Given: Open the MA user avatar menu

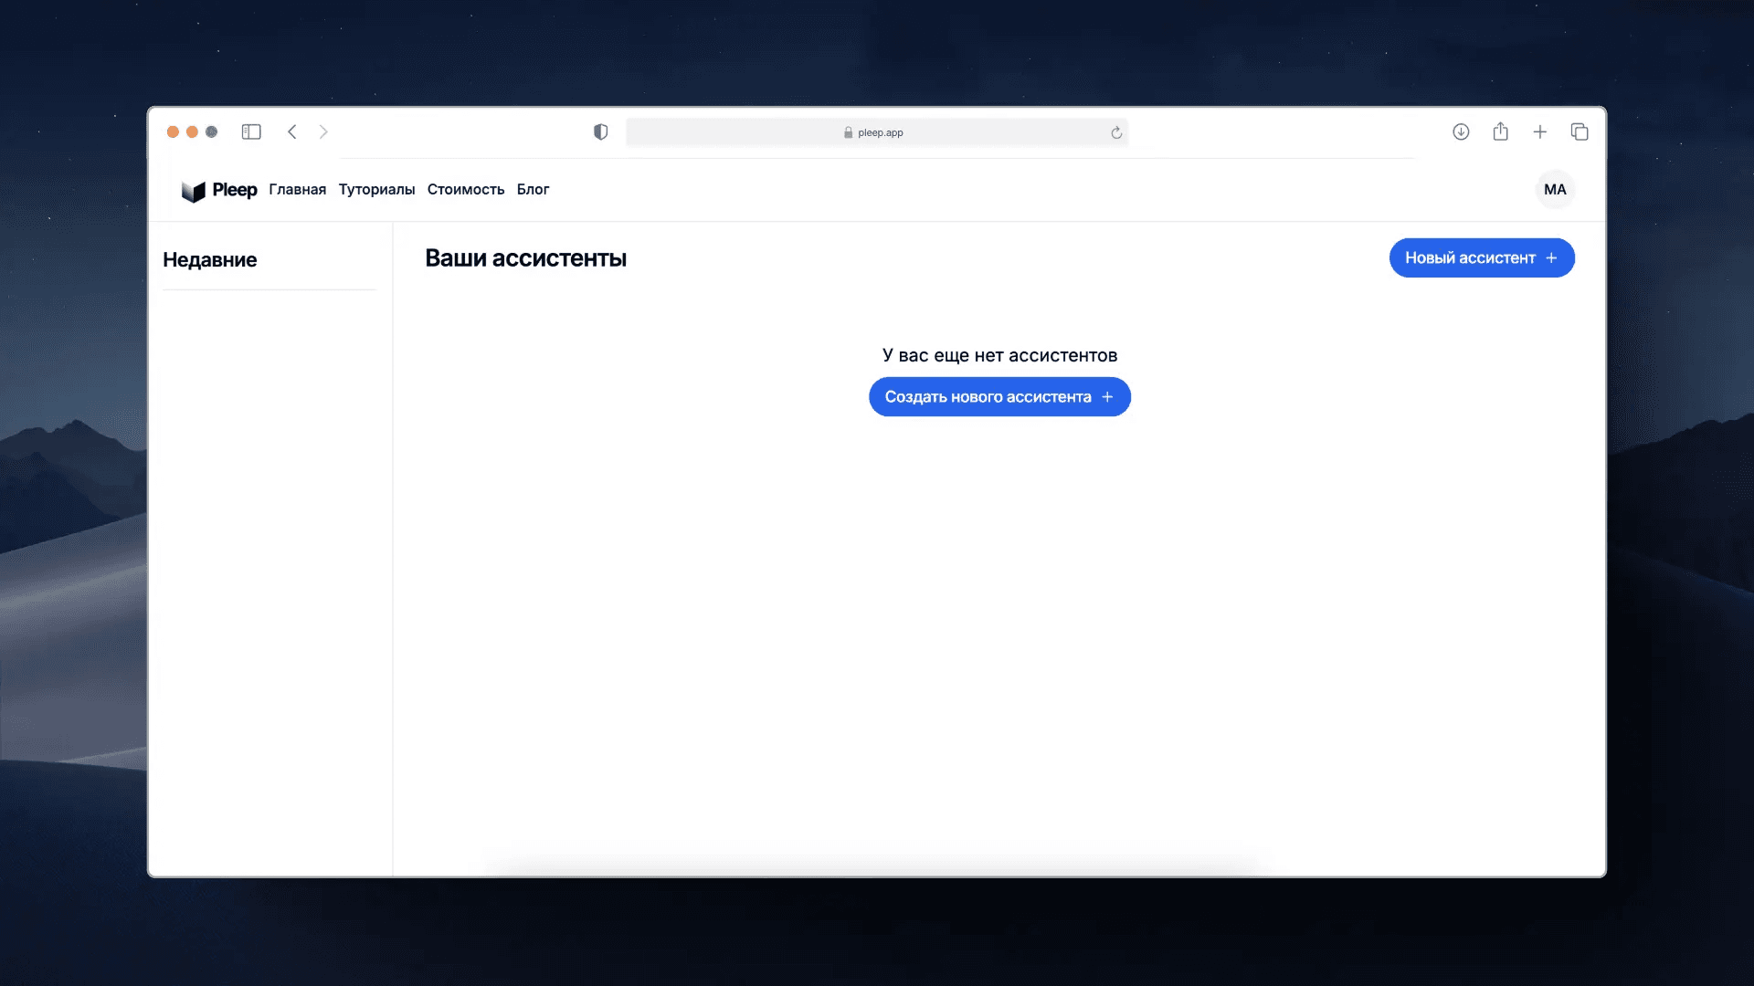Looking at the screenshot, I should coord(1555,190).
